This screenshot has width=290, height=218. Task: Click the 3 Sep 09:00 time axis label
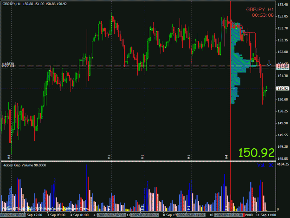point(56,215)
